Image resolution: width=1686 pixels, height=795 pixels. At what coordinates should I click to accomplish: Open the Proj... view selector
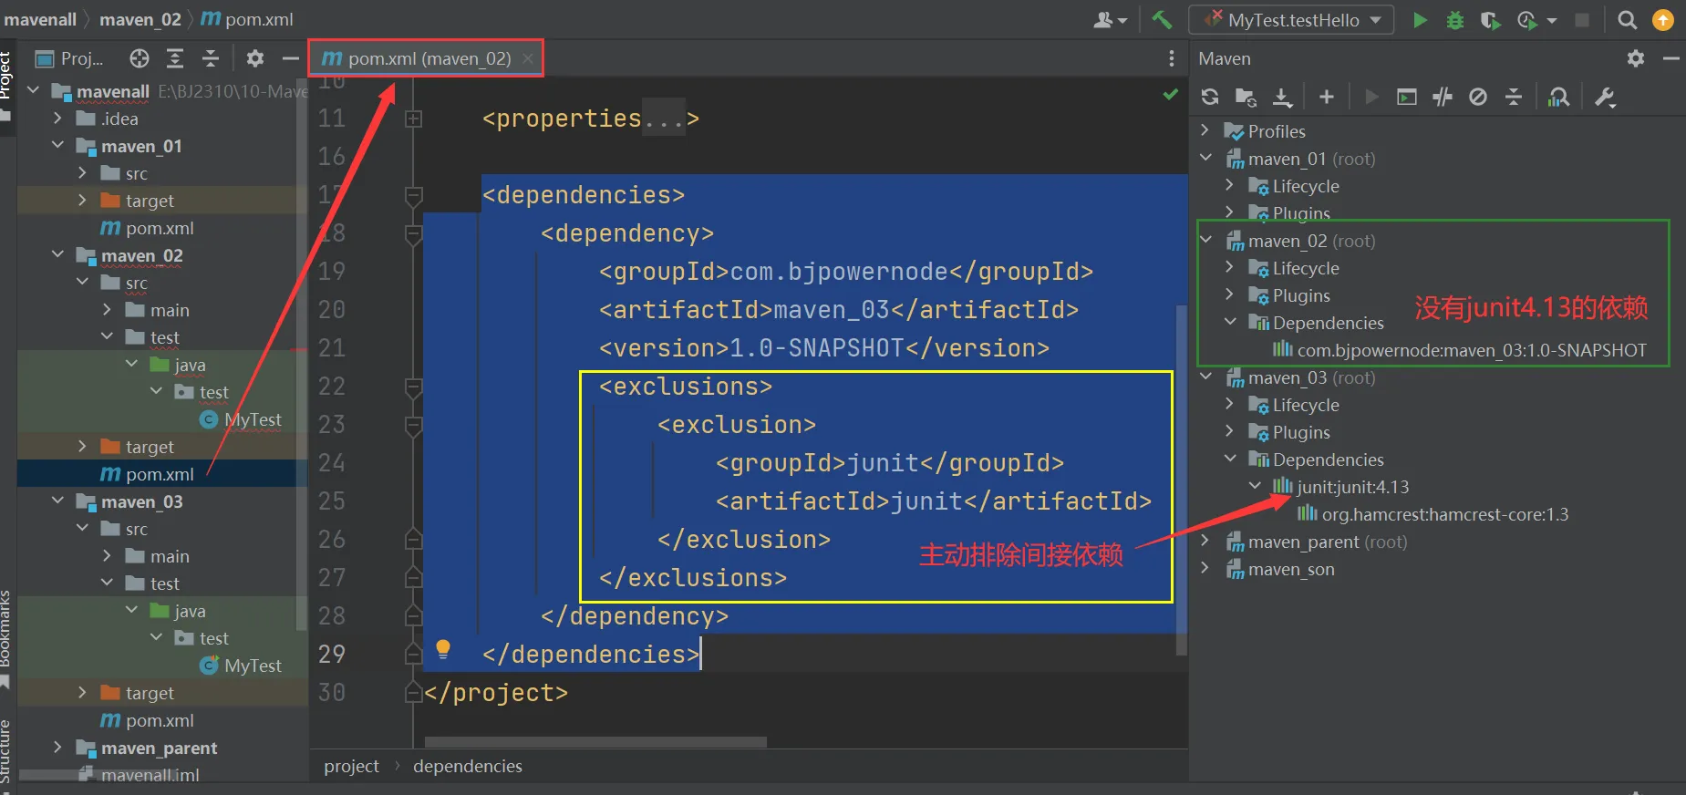tap(69, 58)
